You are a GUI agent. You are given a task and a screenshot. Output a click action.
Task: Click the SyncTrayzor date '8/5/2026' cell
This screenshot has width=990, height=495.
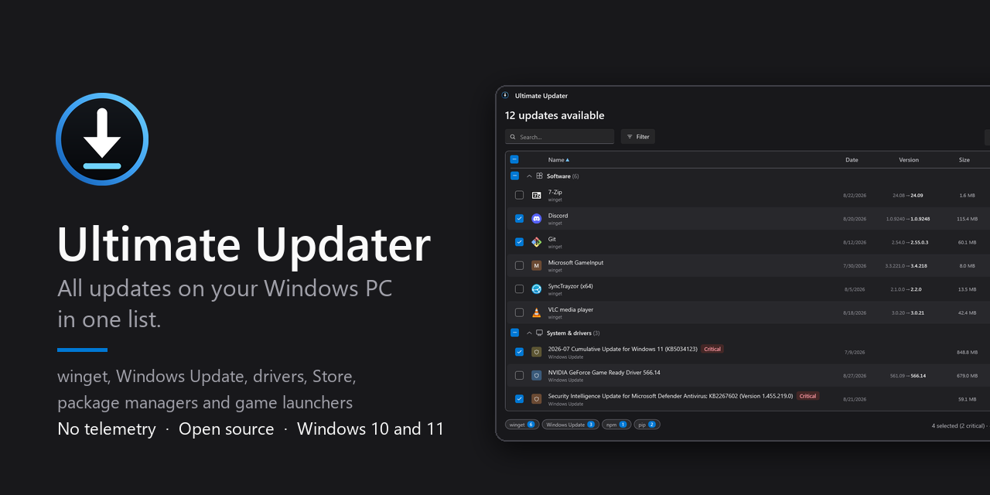pos(855,289)
